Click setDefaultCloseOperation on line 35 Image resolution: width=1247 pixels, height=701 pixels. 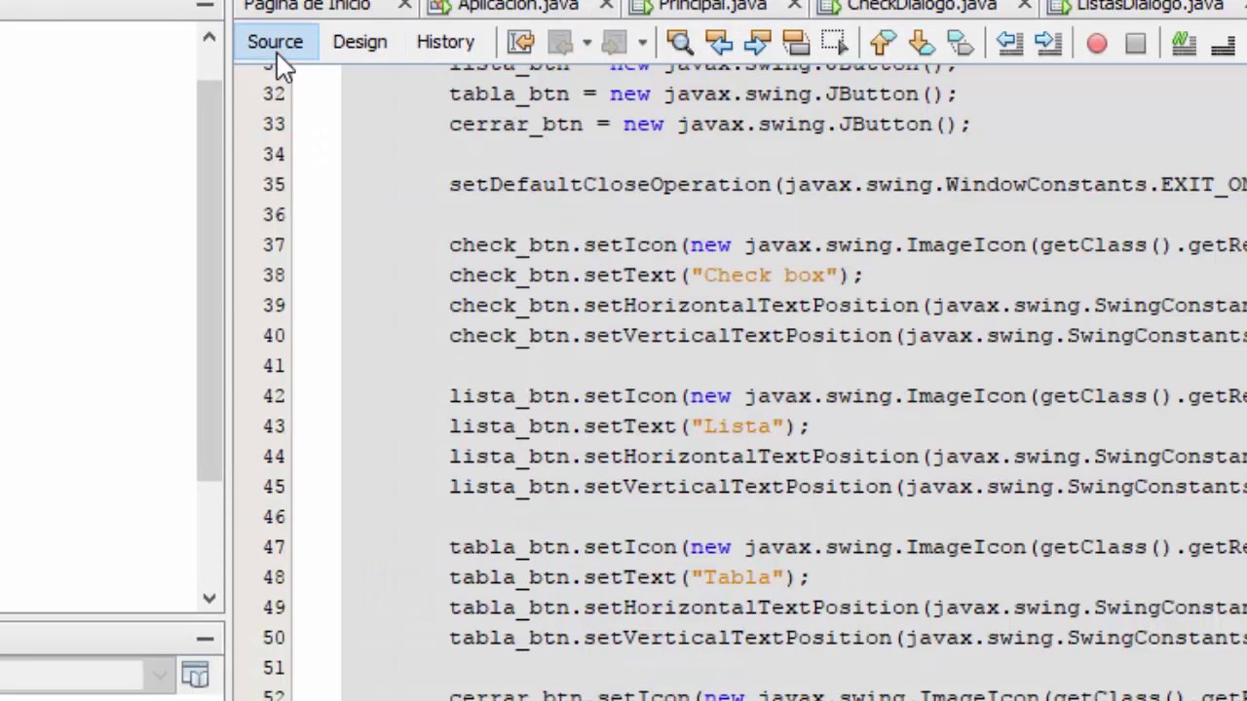tap(610, 185)
